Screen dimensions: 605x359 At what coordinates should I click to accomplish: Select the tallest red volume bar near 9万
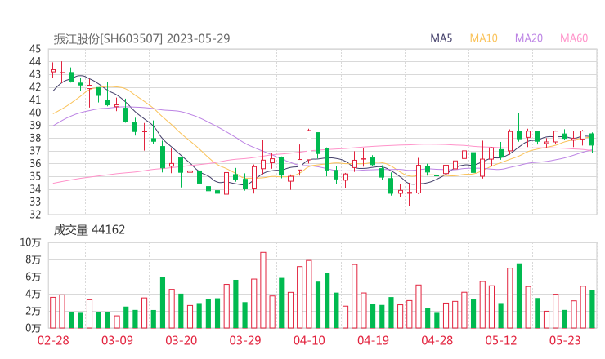pyautogui.click(x=263, y=290)
